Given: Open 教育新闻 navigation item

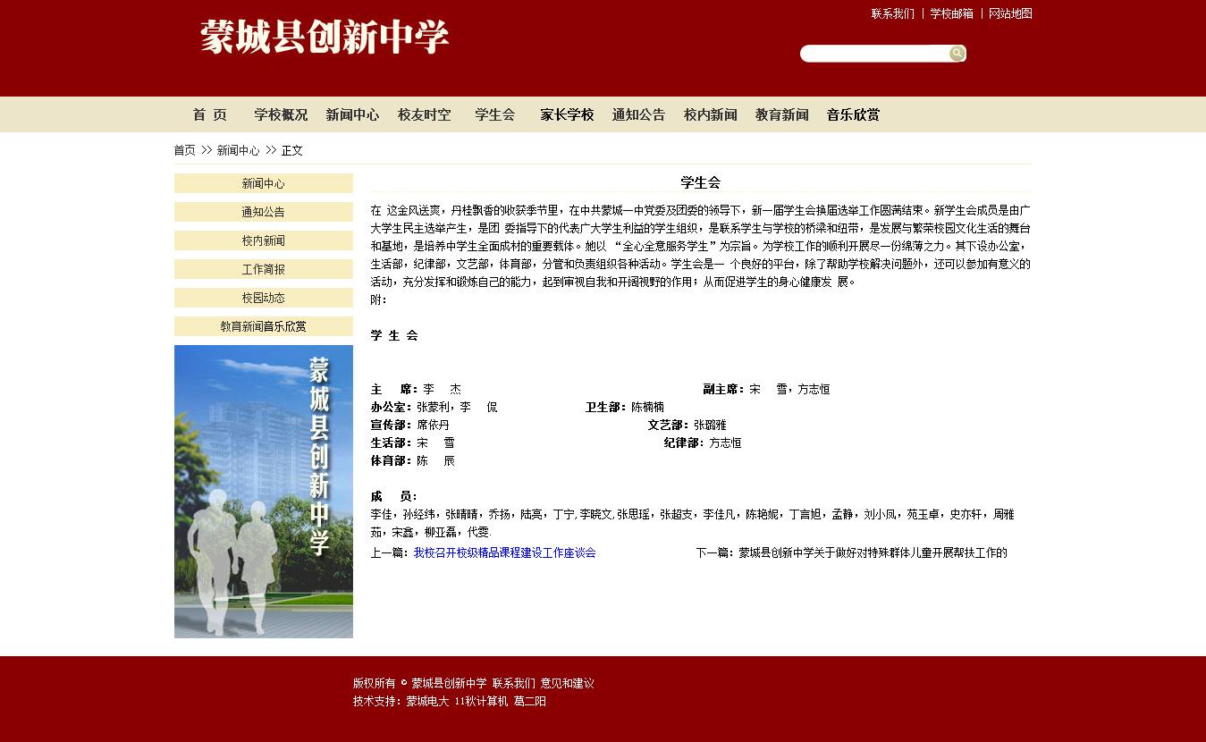Looking at the screenshot, I should pyautogui.click(x=781, y=114).
